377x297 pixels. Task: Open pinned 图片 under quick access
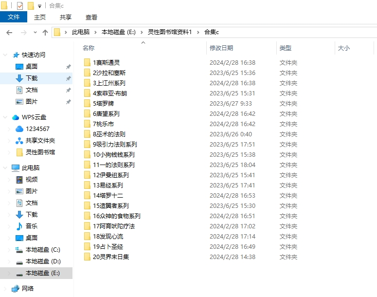click(x=32, y=101)
